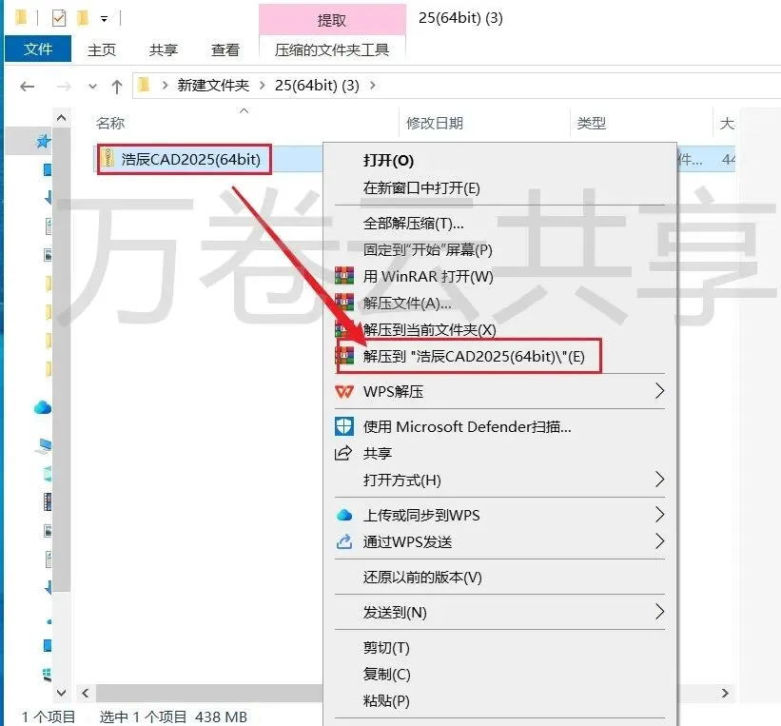Expand chevron between 新建文件夹 and 25(64bit)
Image resolution: width=781 pixels, height=726 pixels.
[x=262, y=86]
